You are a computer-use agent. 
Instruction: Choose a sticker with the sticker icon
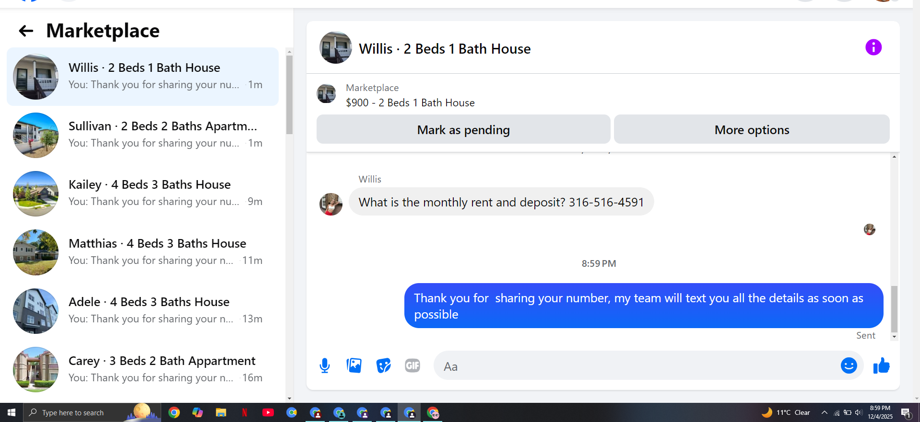click(383, 365)
